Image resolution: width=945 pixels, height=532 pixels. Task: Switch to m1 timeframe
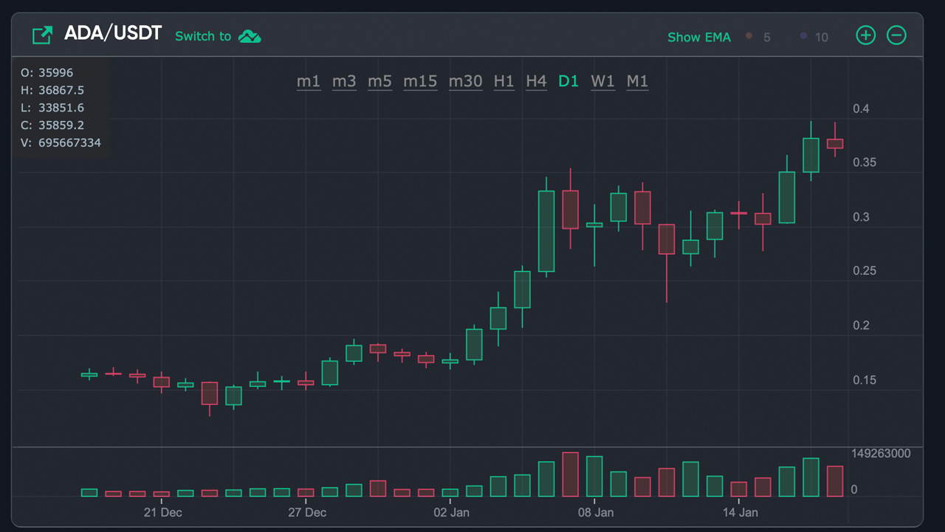pos(309,81)
